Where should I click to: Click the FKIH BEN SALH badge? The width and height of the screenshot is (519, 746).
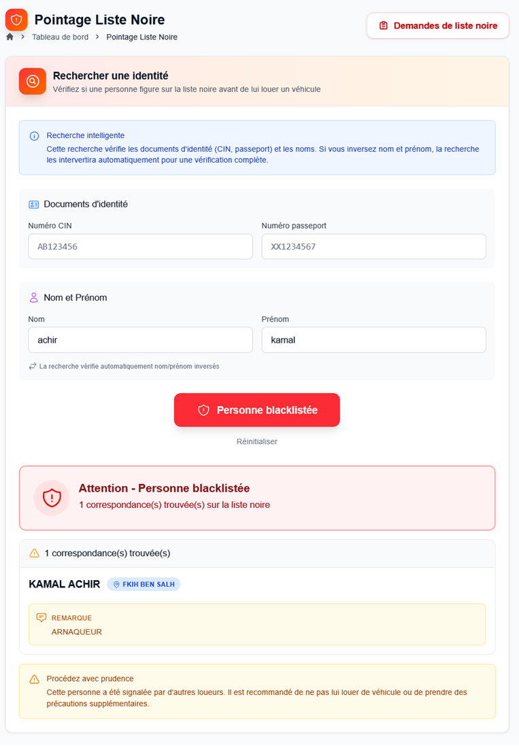144,584
